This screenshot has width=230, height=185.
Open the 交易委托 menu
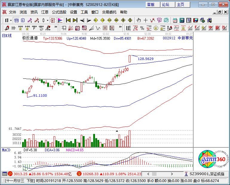tap(109, 12)
